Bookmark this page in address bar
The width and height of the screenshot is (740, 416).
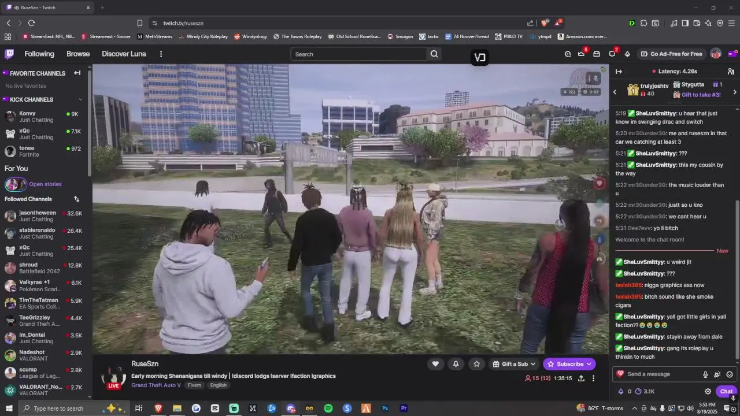pyautogui.click(x=139, y=23)
